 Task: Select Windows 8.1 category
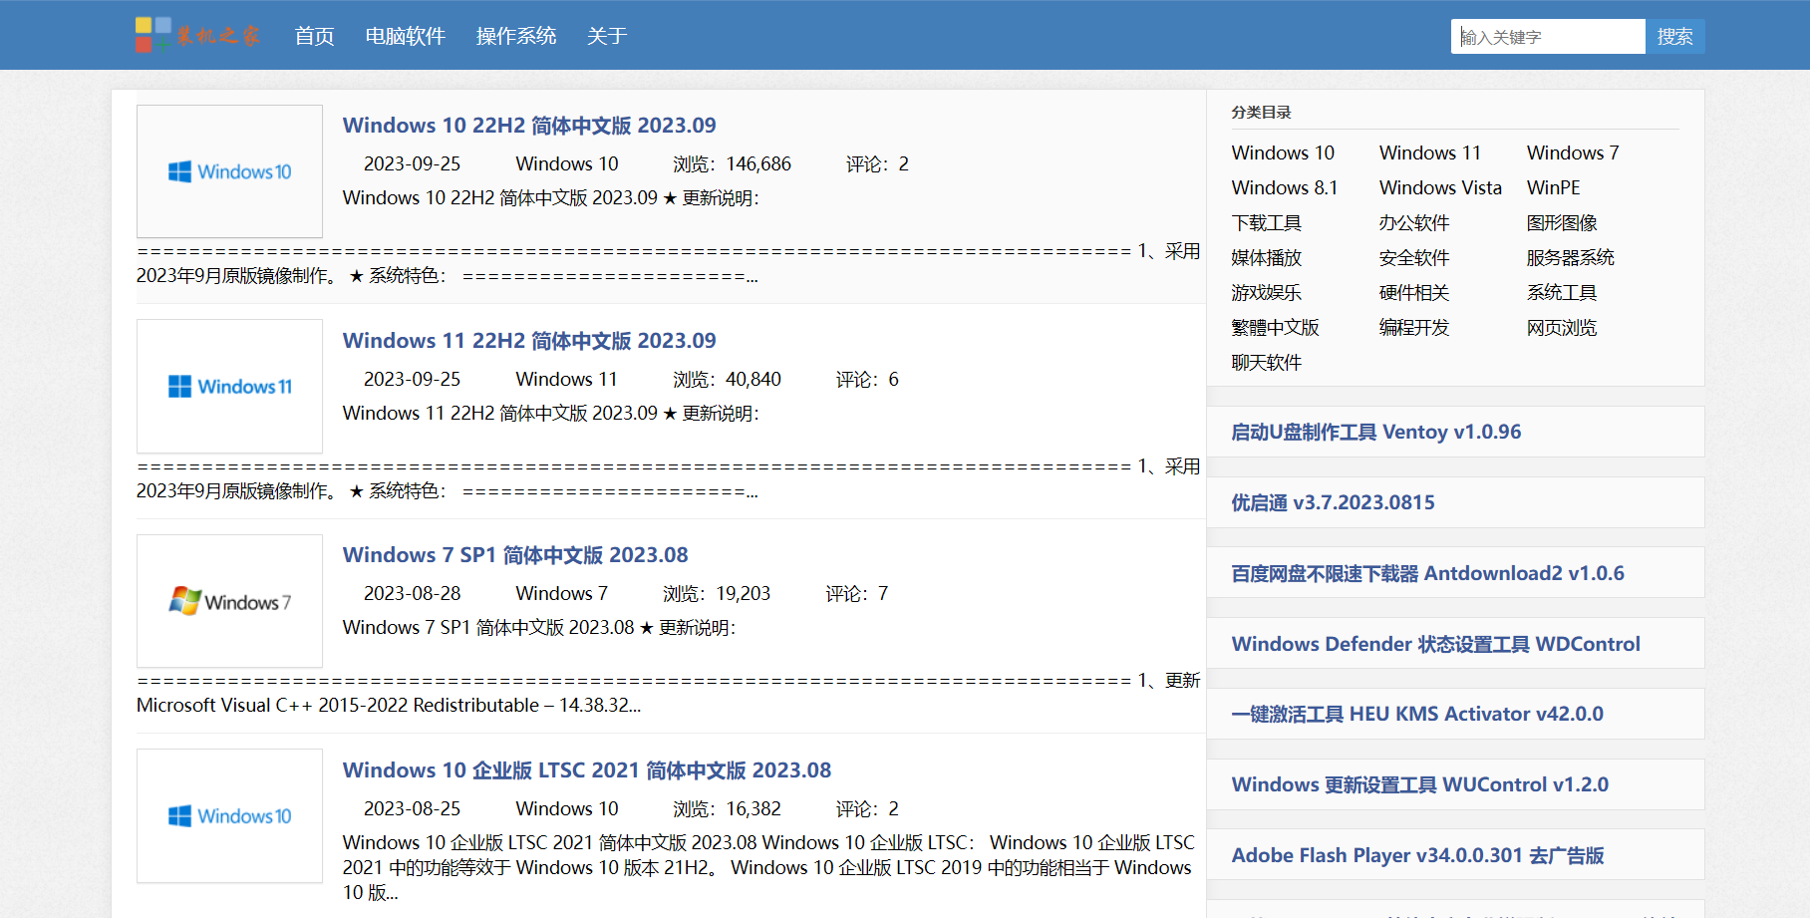click(x=1285, y=187)
